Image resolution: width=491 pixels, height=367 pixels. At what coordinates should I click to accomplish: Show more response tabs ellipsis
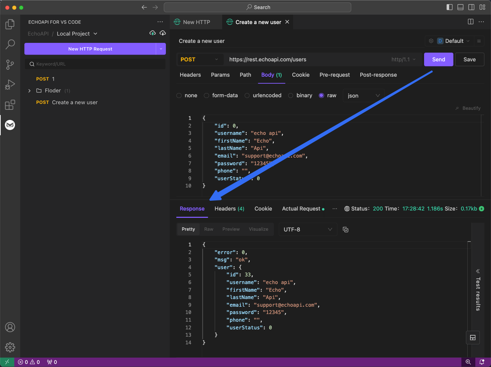335,208
